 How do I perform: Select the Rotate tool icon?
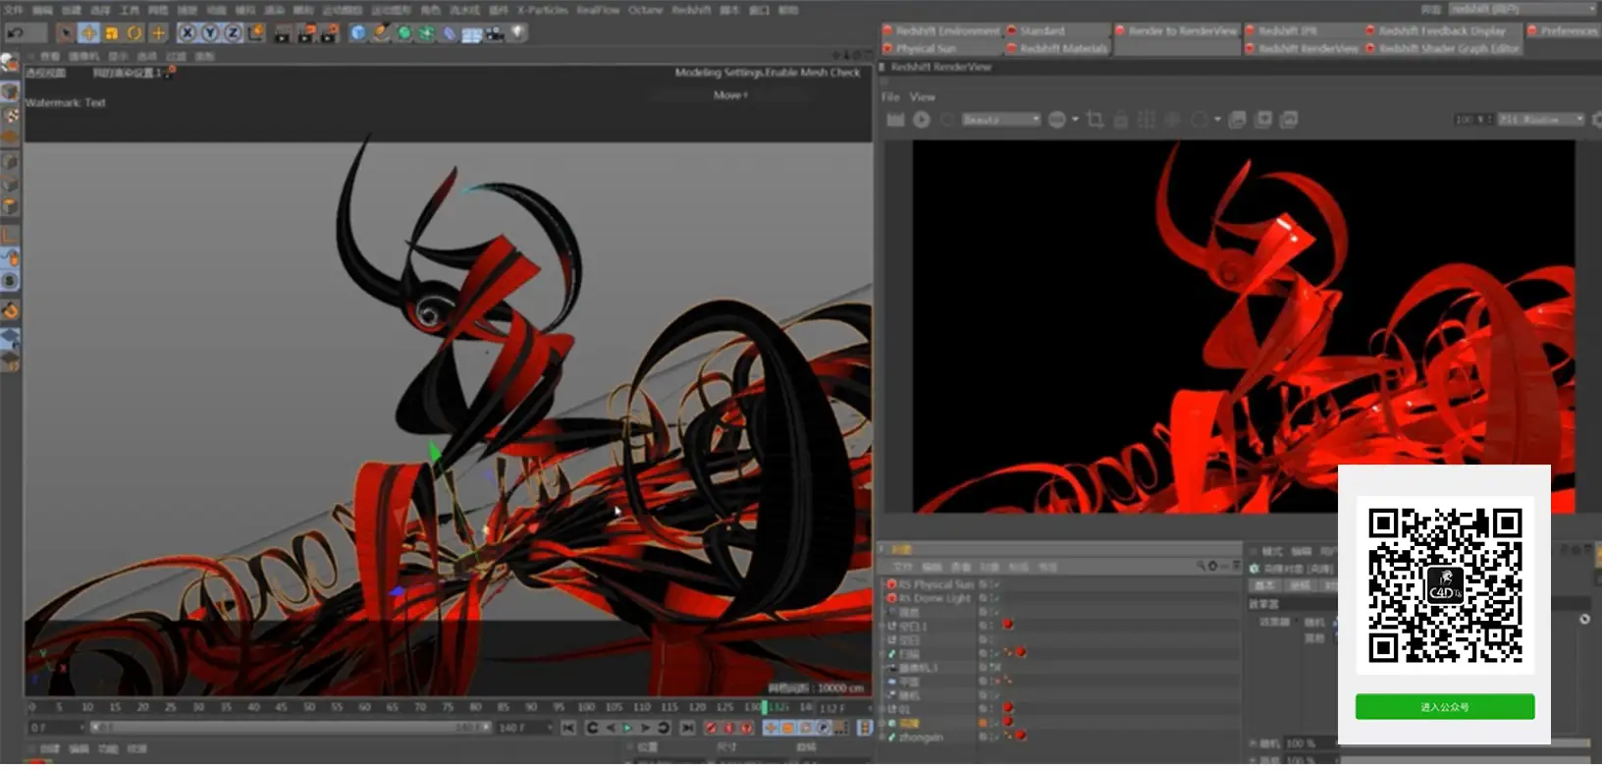(134, 33)
